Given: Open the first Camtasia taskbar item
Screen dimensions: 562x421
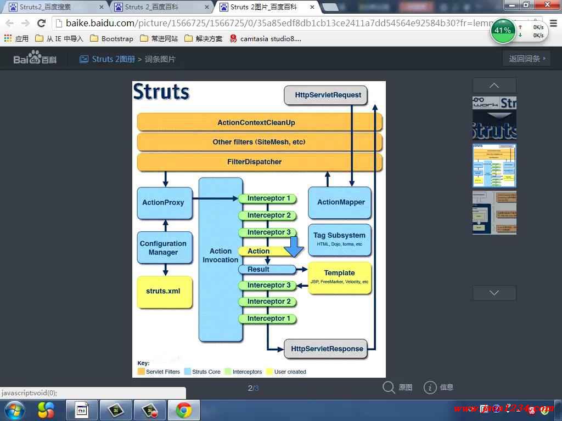Looking at the screenshot, I should coord(115,410).
